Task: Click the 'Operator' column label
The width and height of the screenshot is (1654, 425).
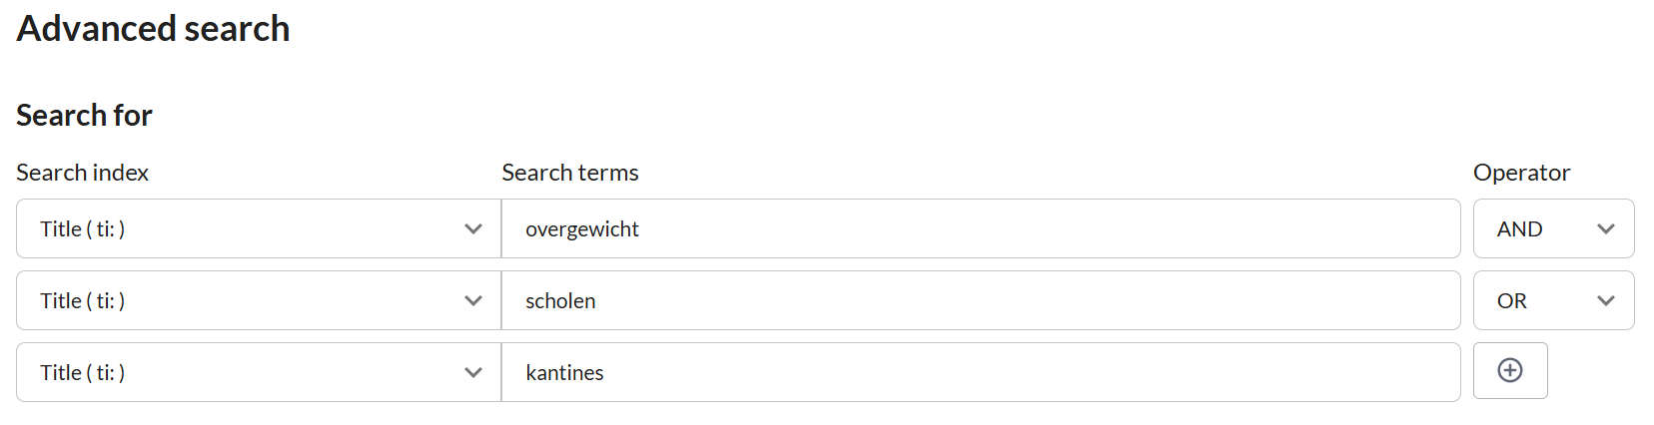Action: pyautogui.click(x=1521, y=173)
